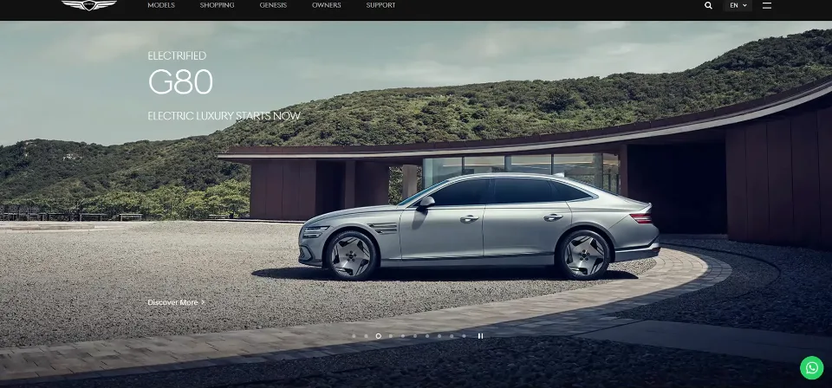Viewport: 832px width, 388px height.
Task: Open the search magnifier icon
Action: [x=708, y=5]
